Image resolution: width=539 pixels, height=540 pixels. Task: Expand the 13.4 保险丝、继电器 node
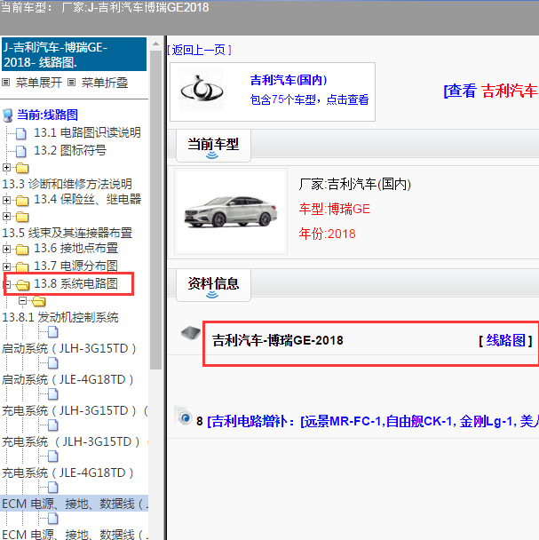(x=6, y=200)
